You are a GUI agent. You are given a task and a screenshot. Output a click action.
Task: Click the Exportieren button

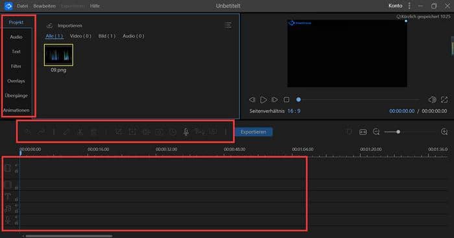(x=254, y=132)
